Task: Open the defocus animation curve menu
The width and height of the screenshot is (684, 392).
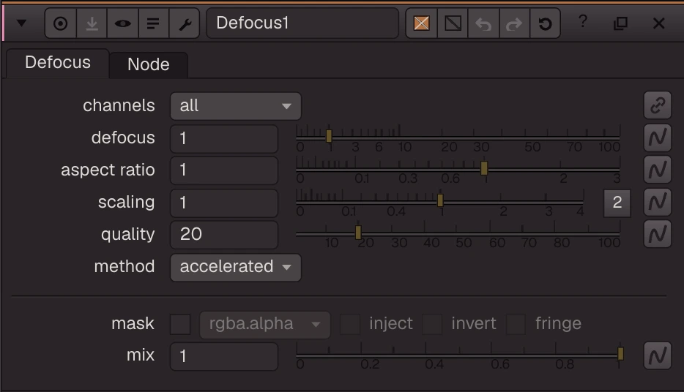Action: pos(658,137)
